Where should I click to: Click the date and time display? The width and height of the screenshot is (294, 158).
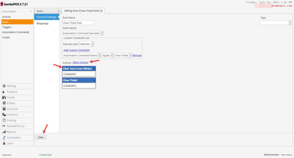coord(269,2)
